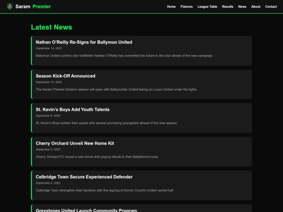
Task: Open the About page
Action: pyautogui.click(x=256, y=7)
